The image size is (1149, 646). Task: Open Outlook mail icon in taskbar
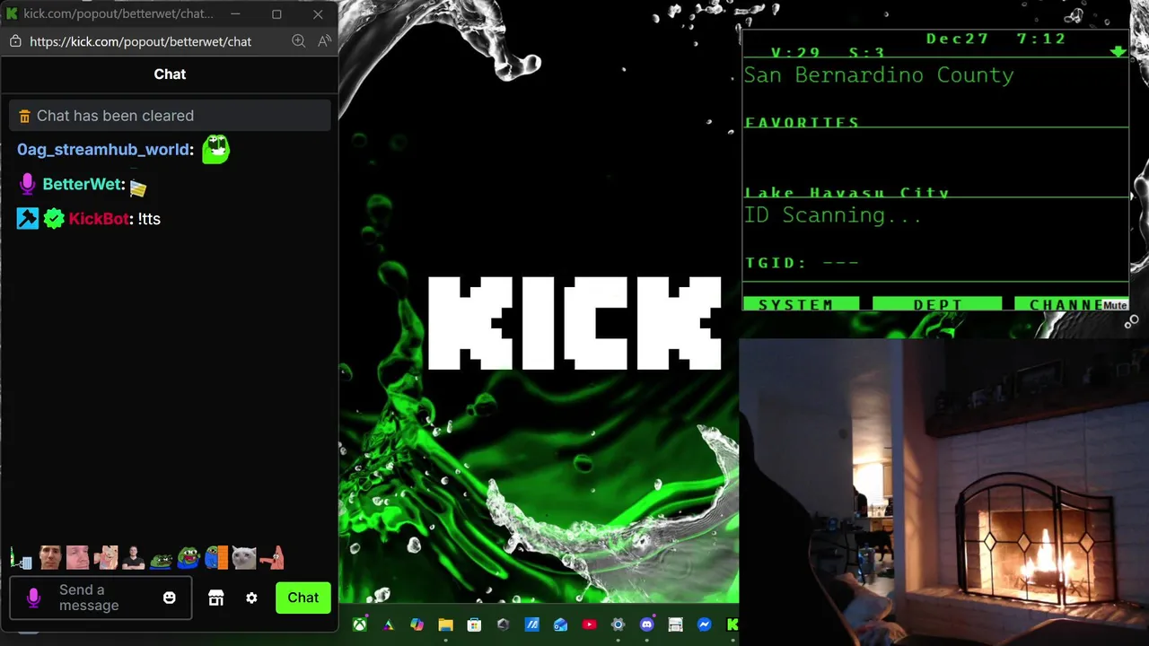click(560, 624)
